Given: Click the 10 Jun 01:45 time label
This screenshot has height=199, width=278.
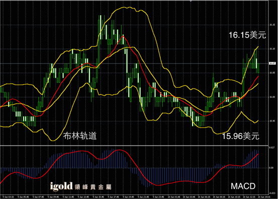Looking at the screenshot, I should coord(172,196).
